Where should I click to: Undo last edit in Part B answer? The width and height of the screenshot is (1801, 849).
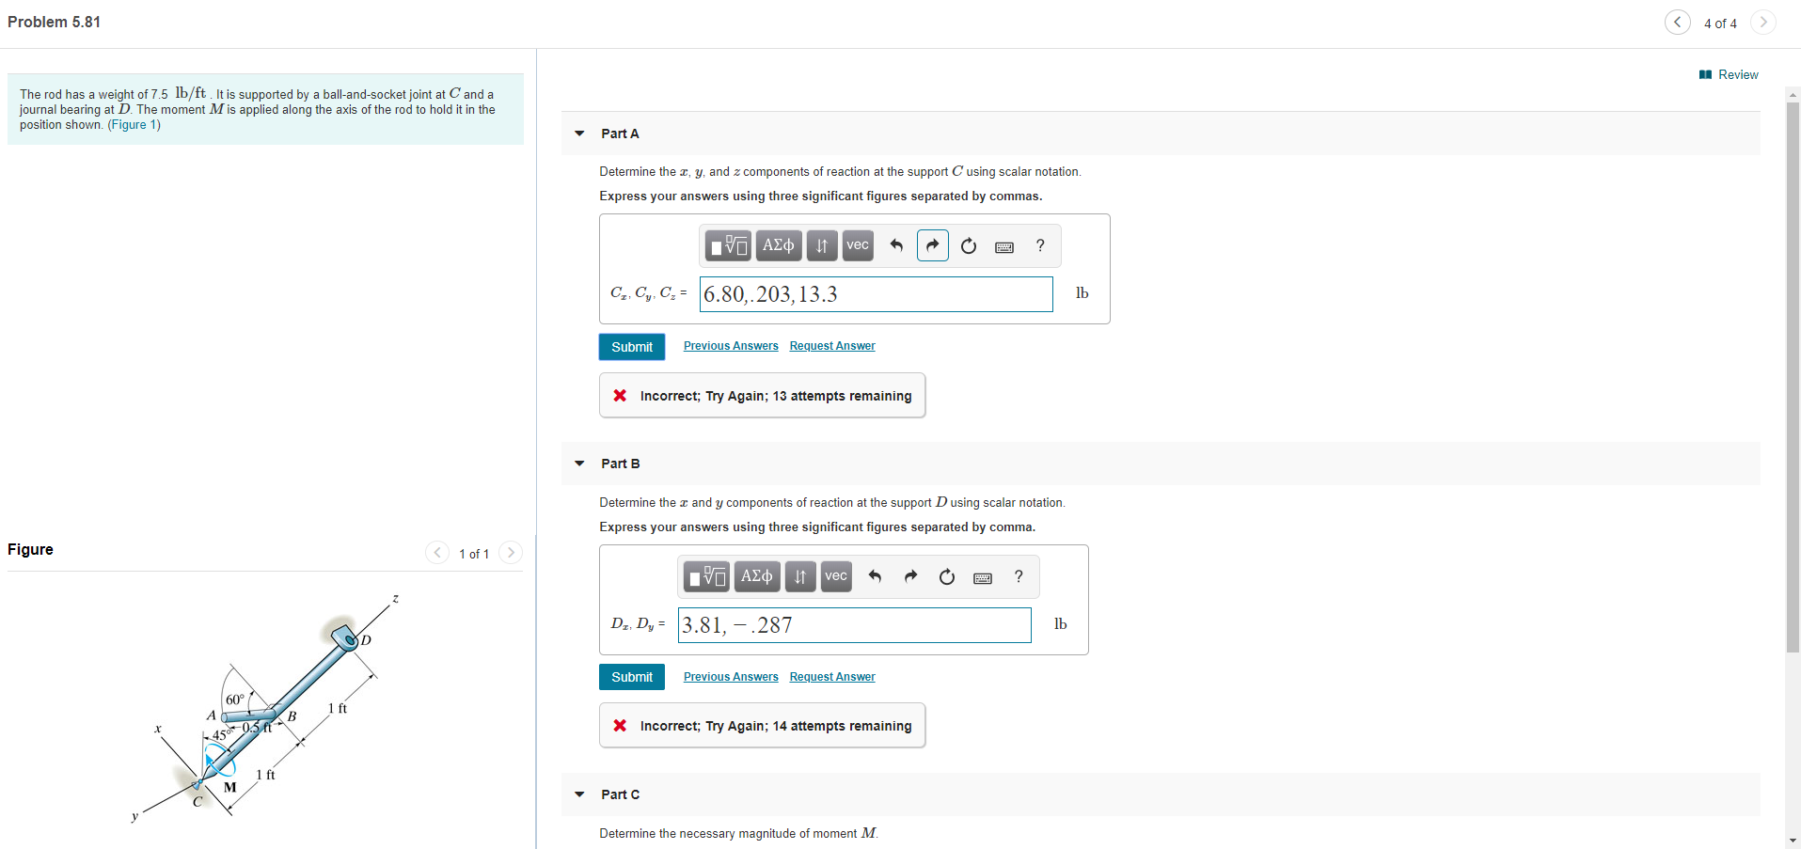[875, 576]
